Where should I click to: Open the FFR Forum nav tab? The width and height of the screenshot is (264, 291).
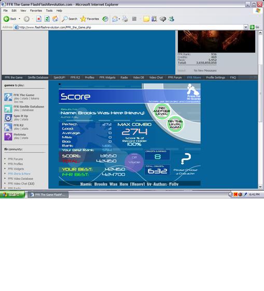(x=175, y=77)
